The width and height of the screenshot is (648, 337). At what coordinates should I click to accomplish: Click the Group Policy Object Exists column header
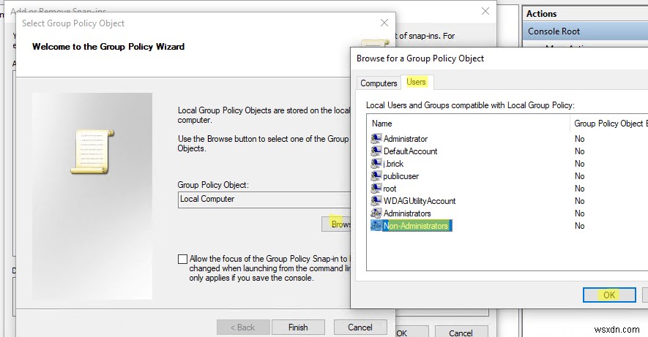coord(610,124)
